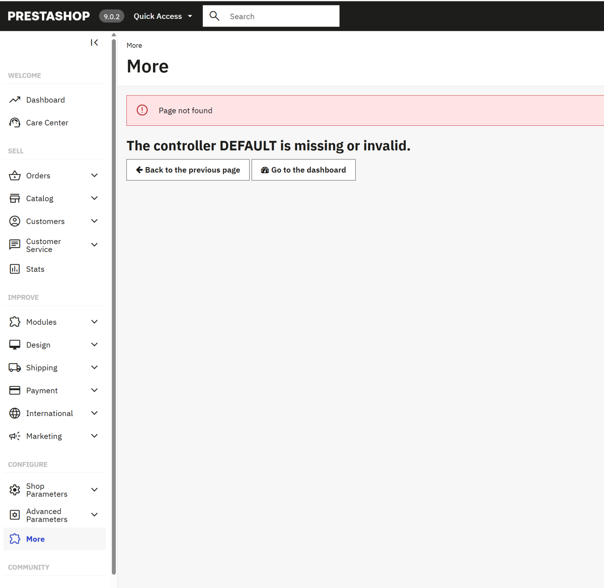Click the Dashboard trend icon
Image resolution: width=604 pixels, height=588 pixels.
click(x=15, y=100)
